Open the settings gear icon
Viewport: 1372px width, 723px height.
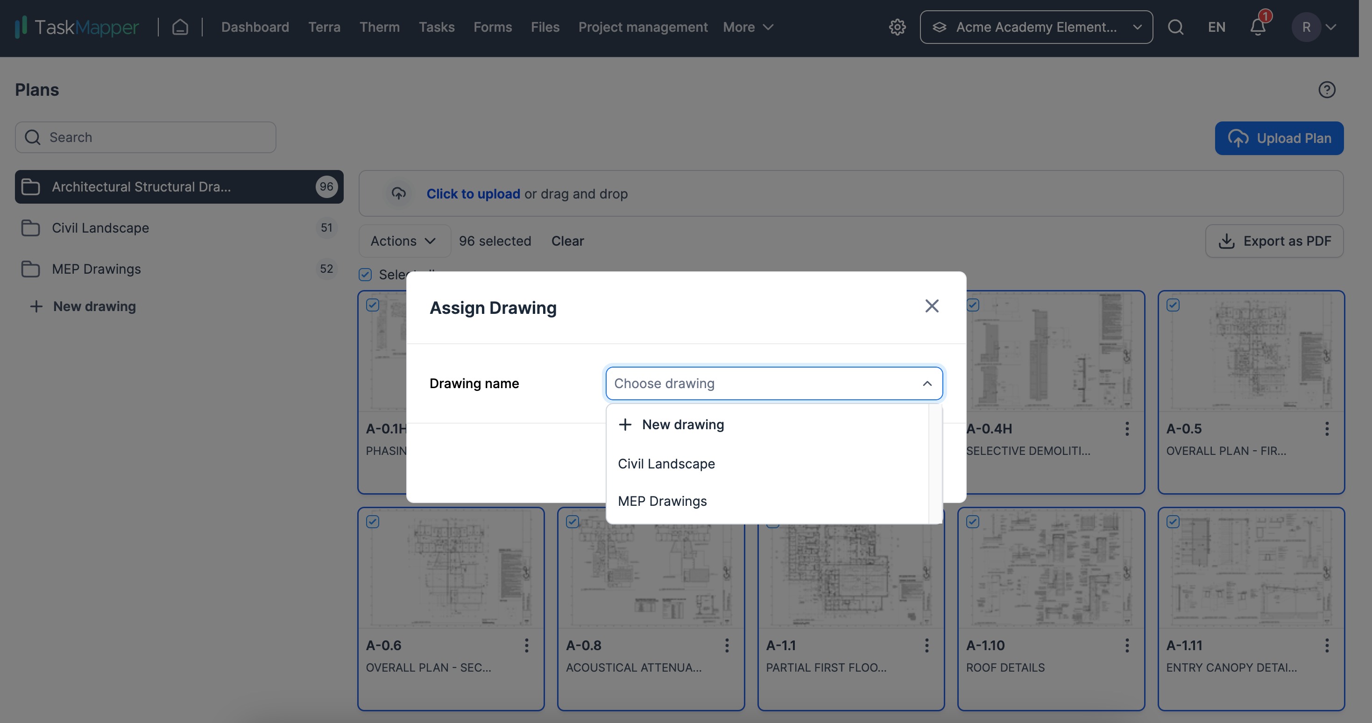pos(898,27)
